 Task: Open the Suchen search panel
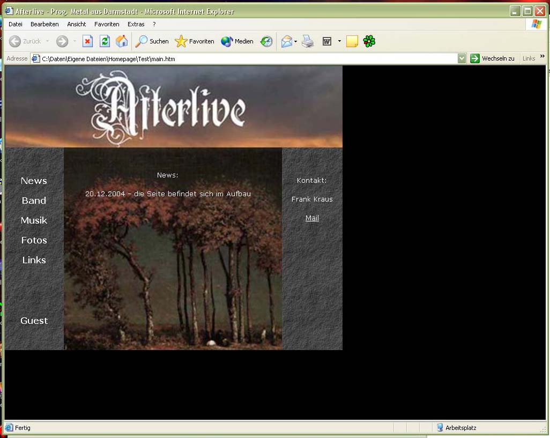coord(152,41)
